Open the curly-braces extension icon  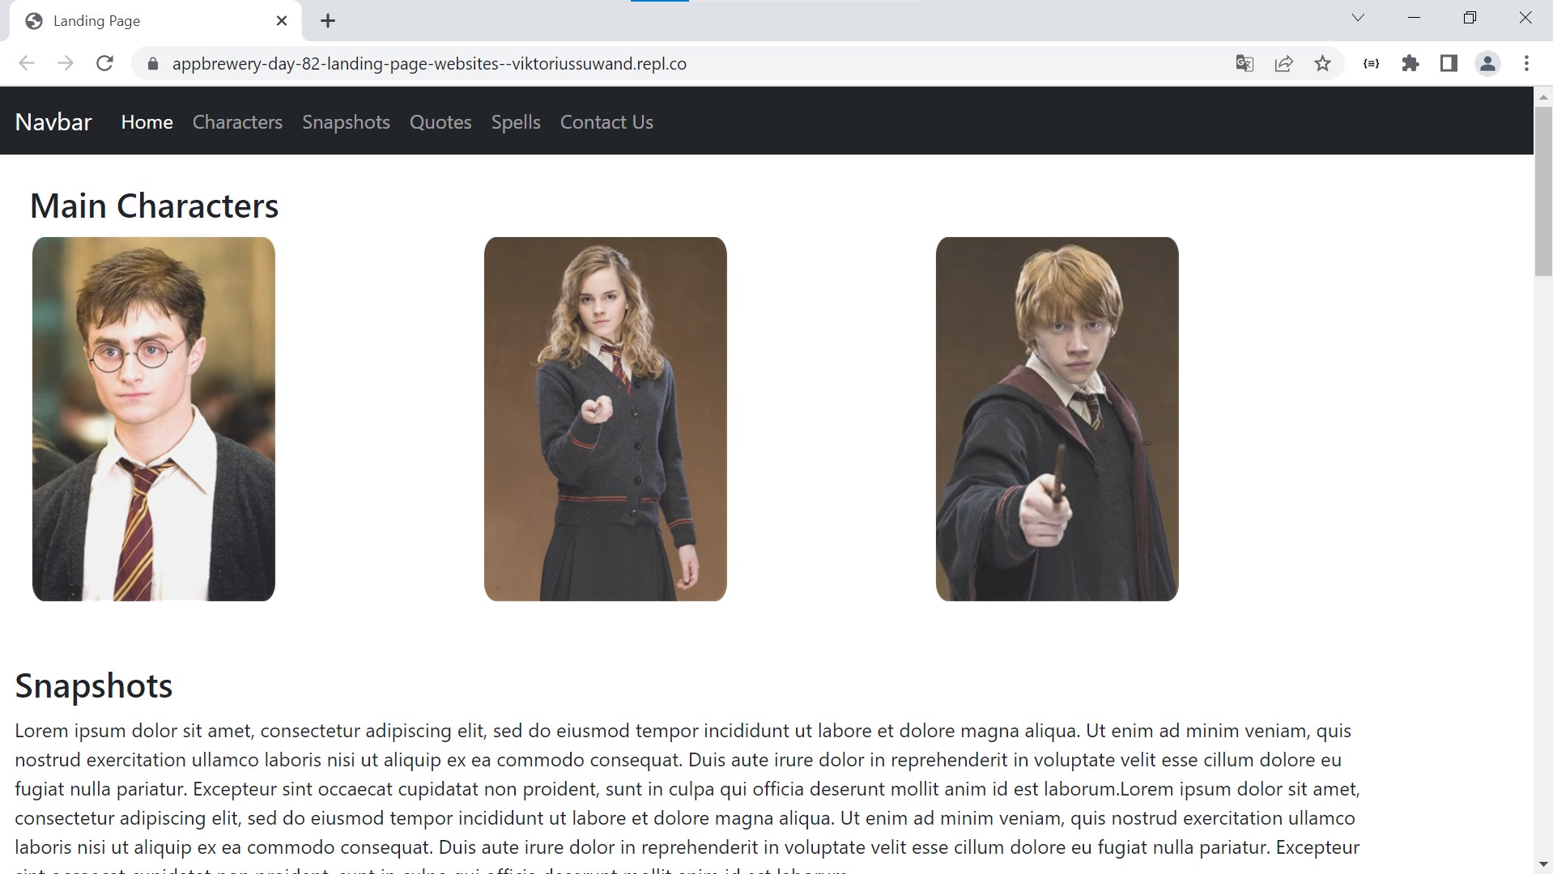point(1371,63)
